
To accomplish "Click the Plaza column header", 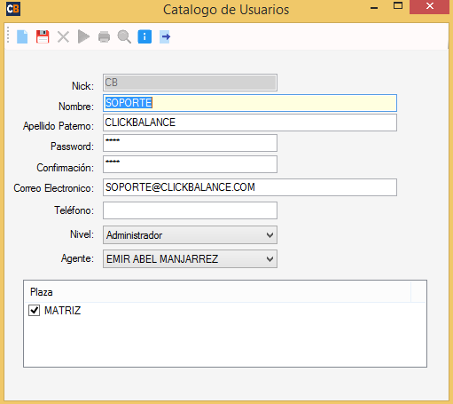I will (x=217, y=292).
